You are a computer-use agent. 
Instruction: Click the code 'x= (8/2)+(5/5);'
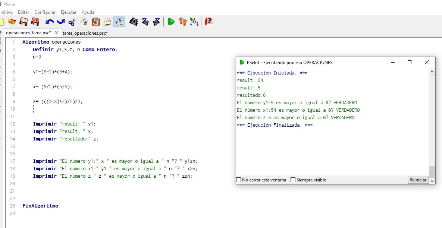click(53, 87)
